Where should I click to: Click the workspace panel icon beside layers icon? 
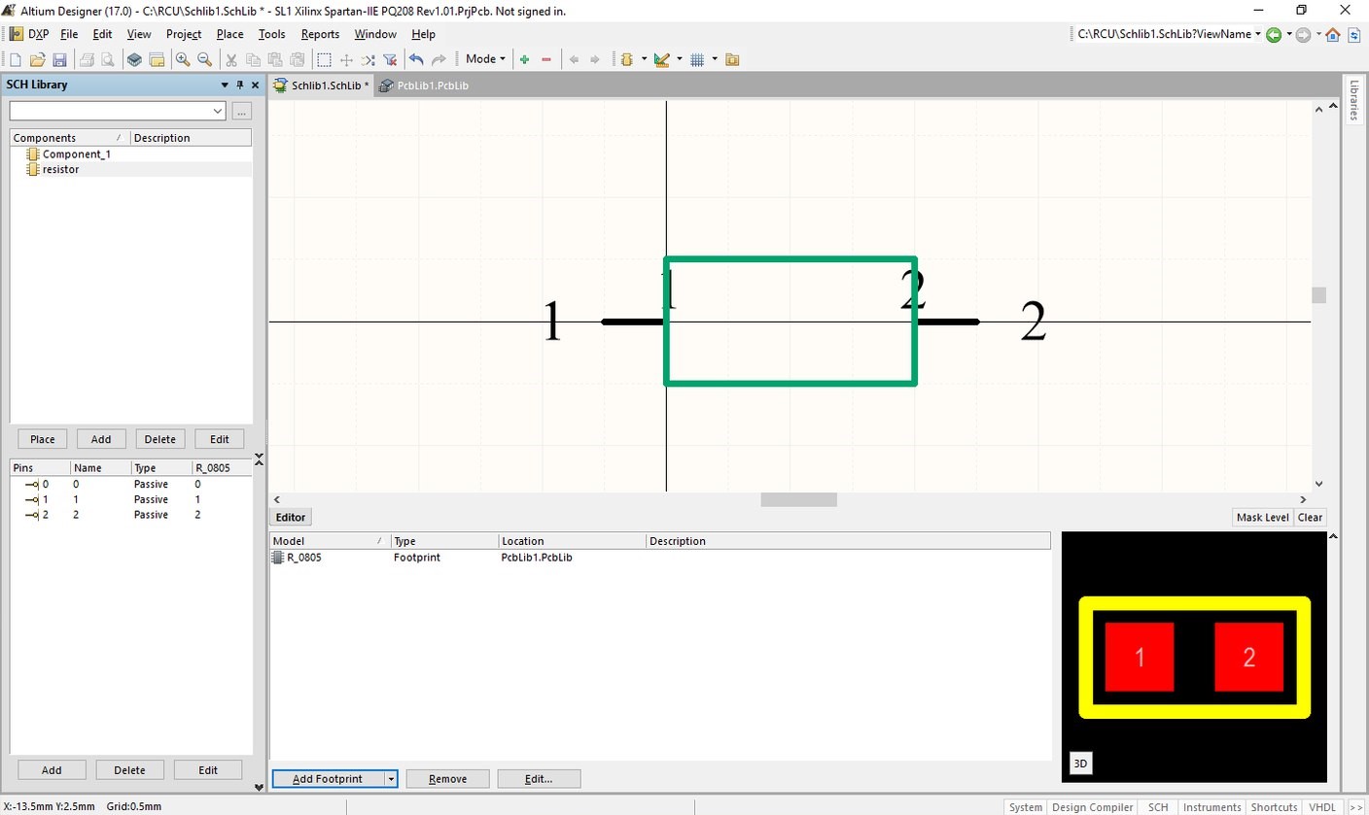click(157, 59)
